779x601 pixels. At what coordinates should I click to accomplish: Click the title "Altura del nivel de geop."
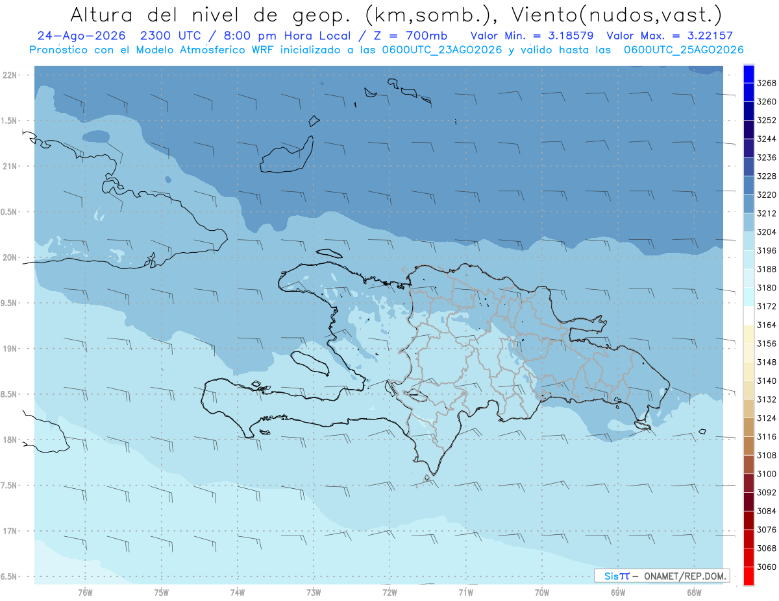pyautogui.click(x=210, y=14)
